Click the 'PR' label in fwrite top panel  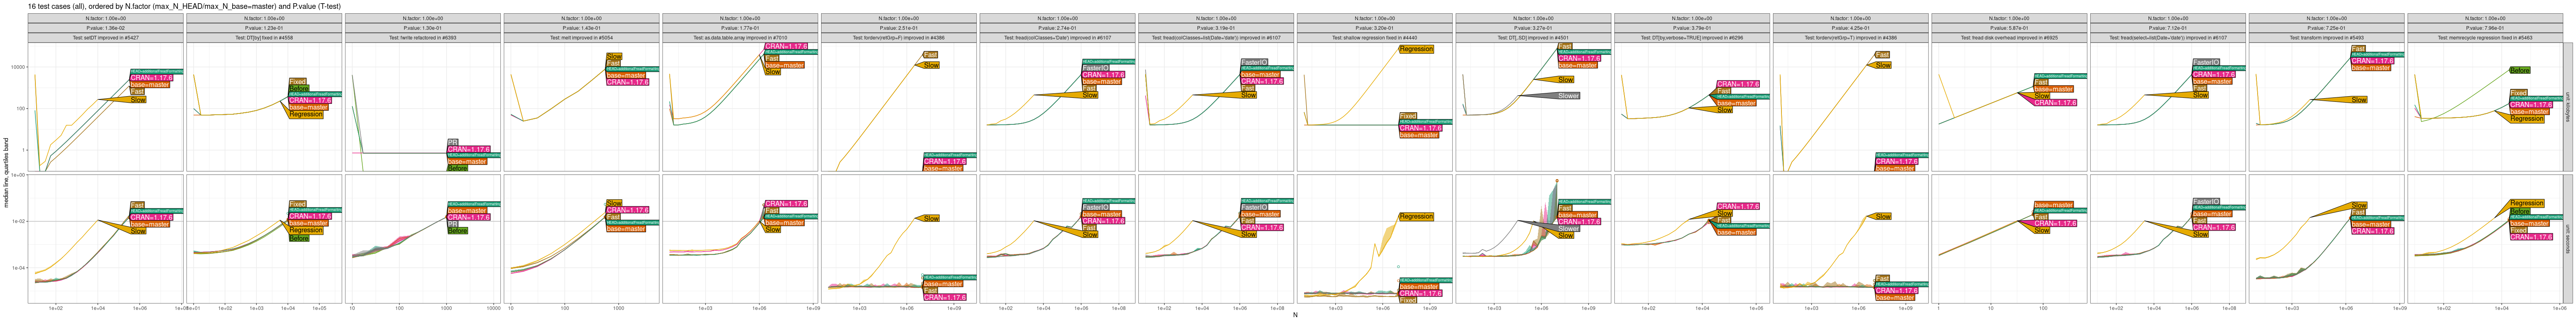tap(452, 142)
